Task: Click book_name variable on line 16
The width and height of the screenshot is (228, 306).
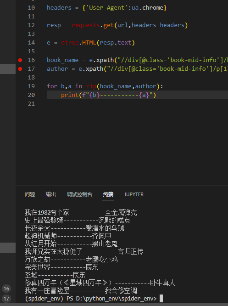Action: [62, 60]
